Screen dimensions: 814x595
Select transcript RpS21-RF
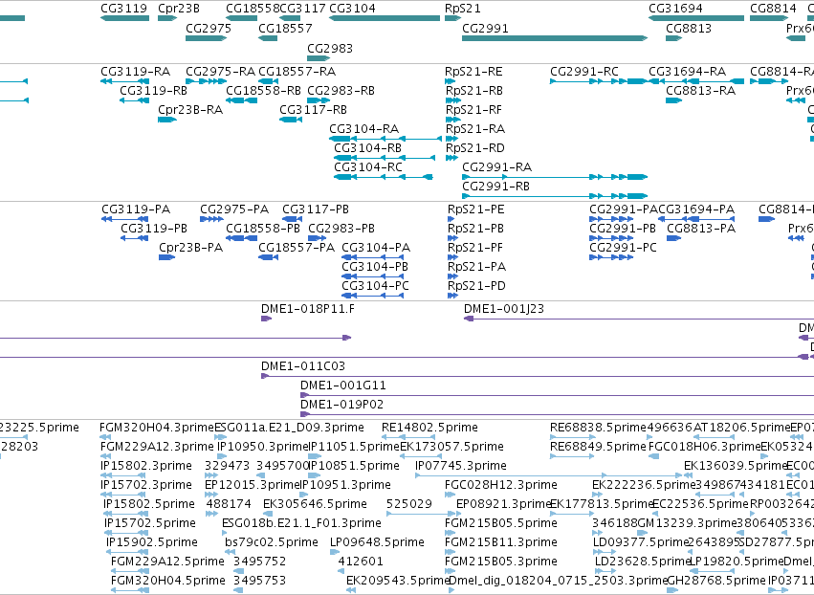pyautogui.click(x=473, y=110)
